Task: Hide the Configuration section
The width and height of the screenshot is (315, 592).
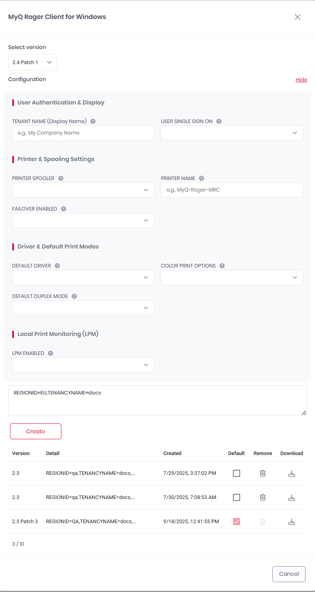Action: (x=301, y=80)
